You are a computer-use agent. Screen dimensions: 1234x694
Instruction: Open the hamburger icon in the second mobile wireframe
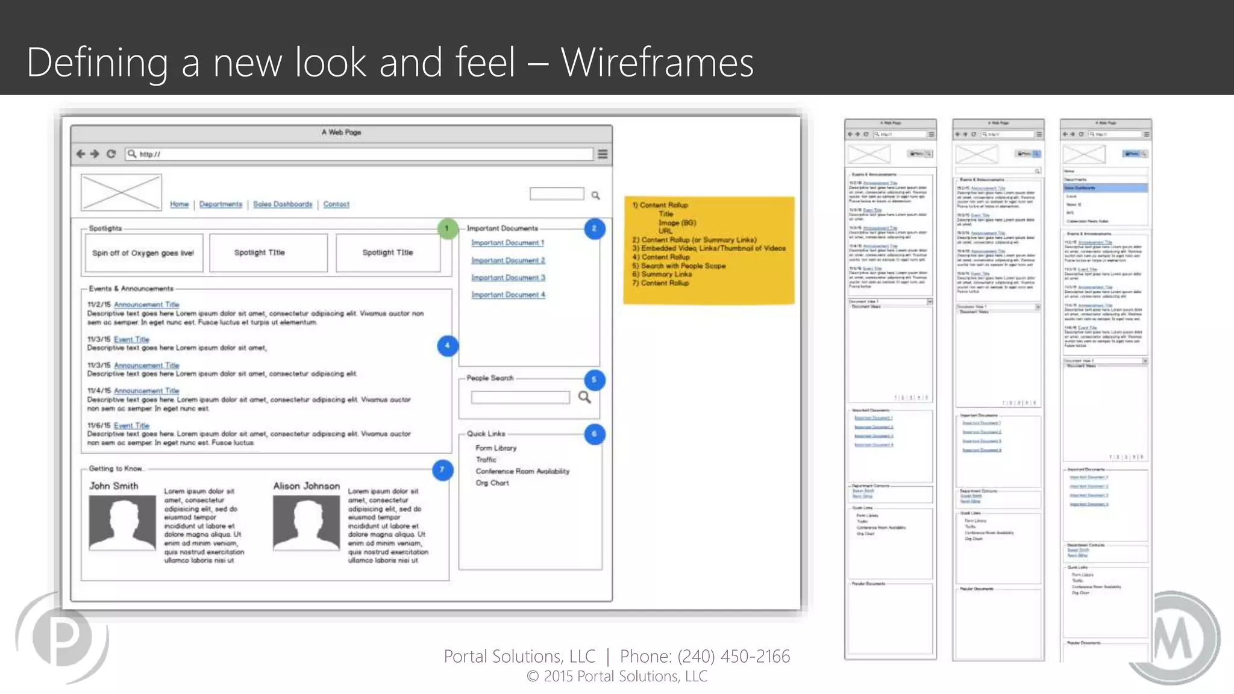coord(1039,134)
